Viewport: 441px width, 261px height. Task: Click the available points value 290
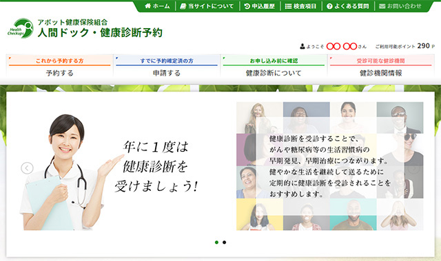tap(424, 46)
